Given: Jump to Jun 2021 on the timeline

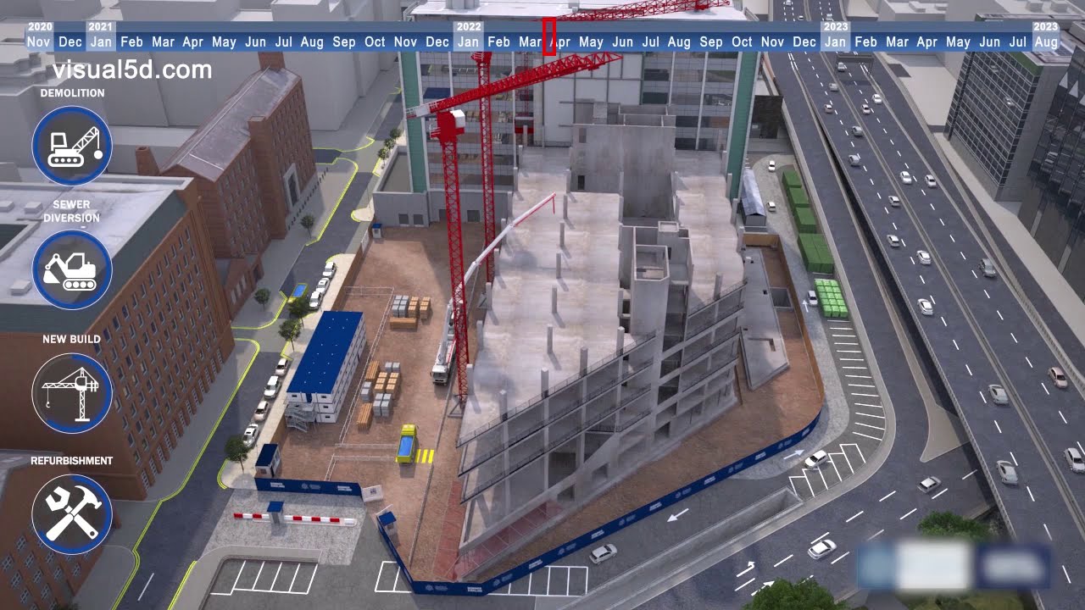Looking at the screenshot, I should pyautogui.click(x=255, y=42).
